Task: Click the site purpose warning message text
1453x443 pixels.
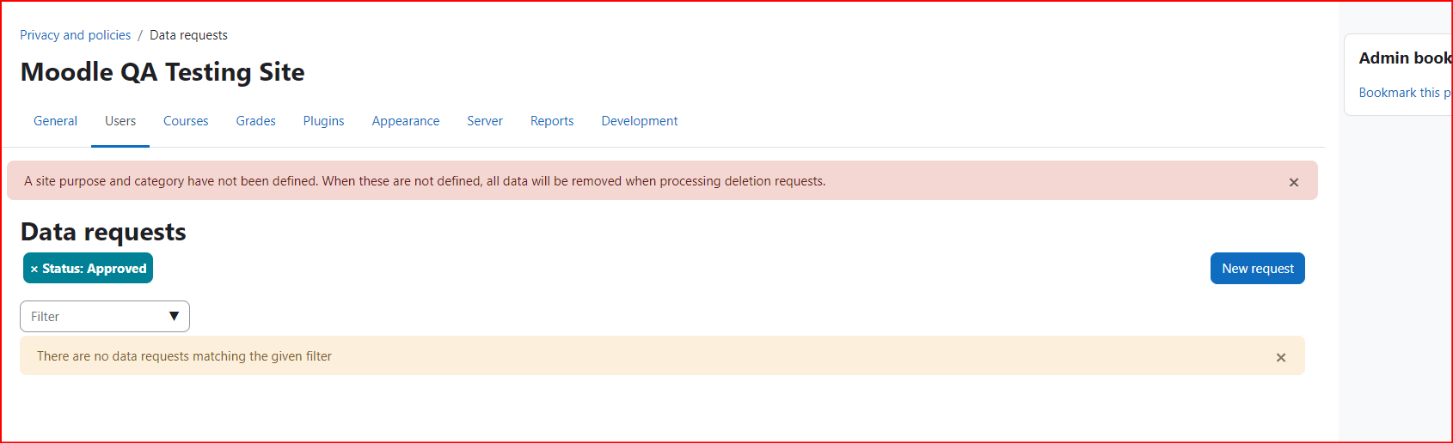Action: click(425, 181)
